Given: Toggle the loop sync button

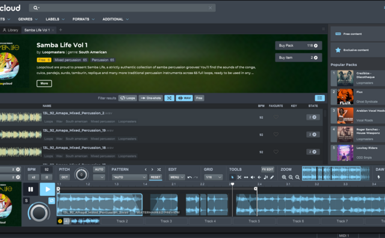Looking at the screenshot, I should [x=52, y=201].
